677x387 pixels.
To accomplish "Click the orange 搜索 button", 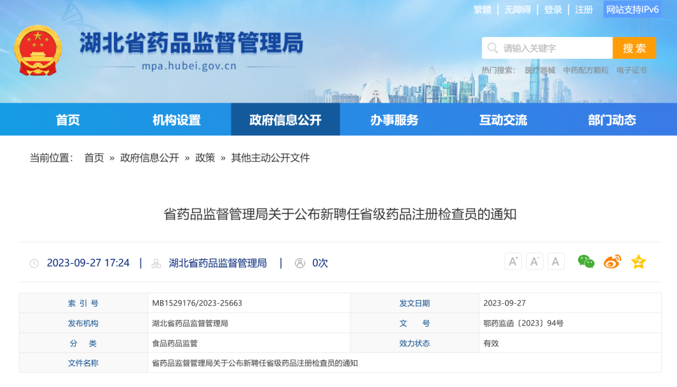I will 634,48.
